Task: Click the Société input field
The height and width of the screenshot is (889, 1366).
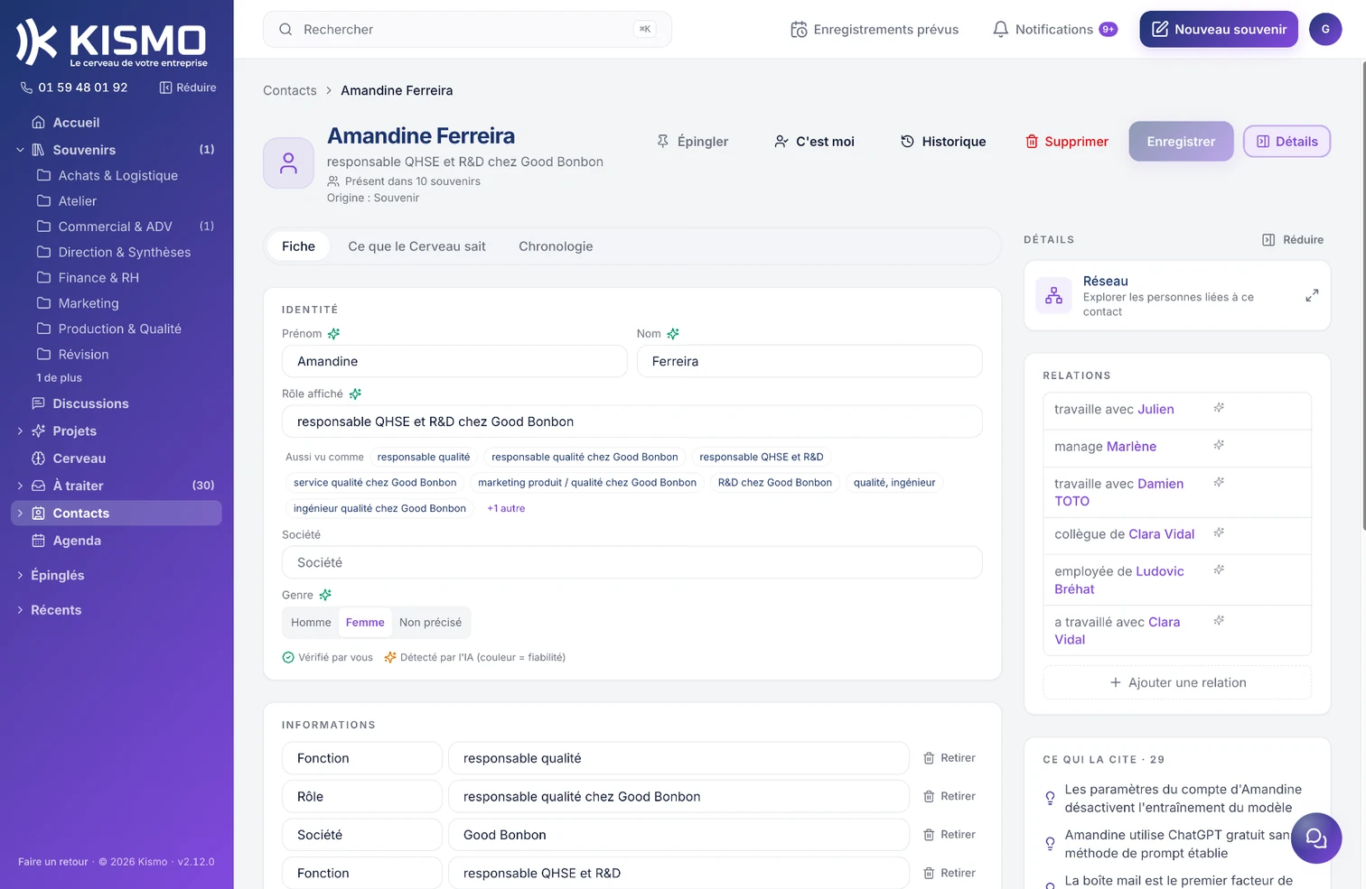Action: coord(632,562)
